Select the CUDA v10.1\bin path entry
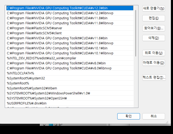 coord(70,48)
